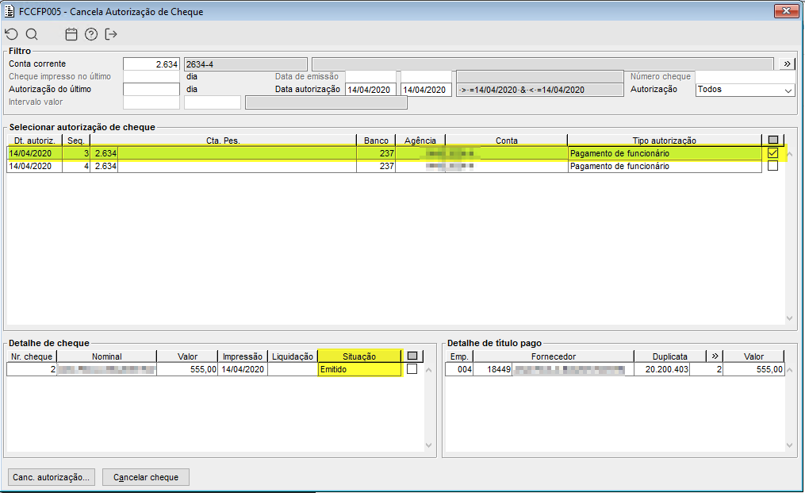The height and width of the screenshot is (493, 805).
Task: Click the magnifier search toolbar icon
Action: pos(32,34)
